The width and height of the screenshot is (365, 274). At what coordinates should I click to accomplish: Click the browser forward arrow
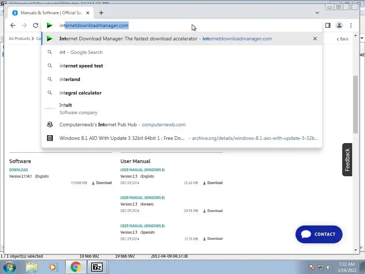click(x=24, y=25)
